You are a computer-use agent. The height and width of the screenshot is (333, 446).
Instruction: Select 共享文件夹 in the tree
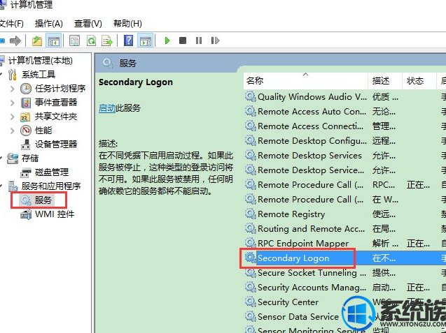point(56,117)
